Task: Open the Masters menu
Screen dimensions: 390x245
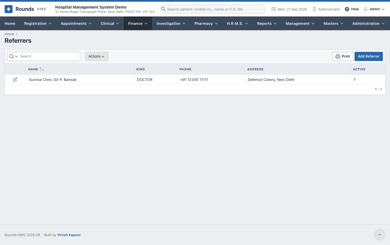Action: 333,23
